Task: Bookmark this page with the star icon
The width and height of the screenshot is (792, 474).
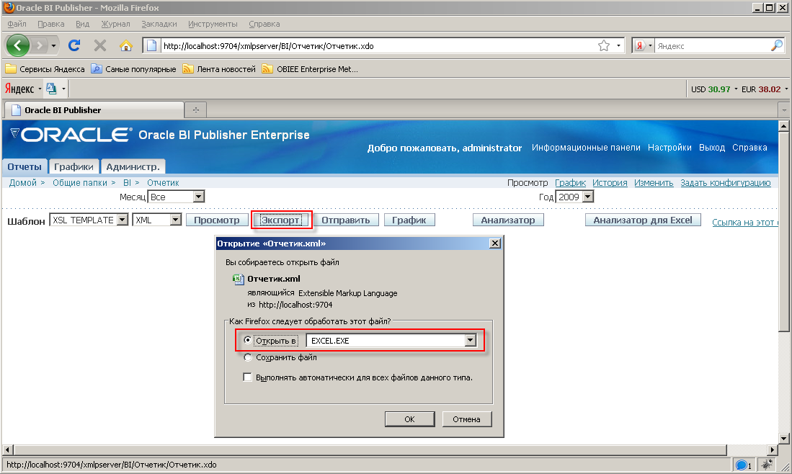Action: (604, 46)
